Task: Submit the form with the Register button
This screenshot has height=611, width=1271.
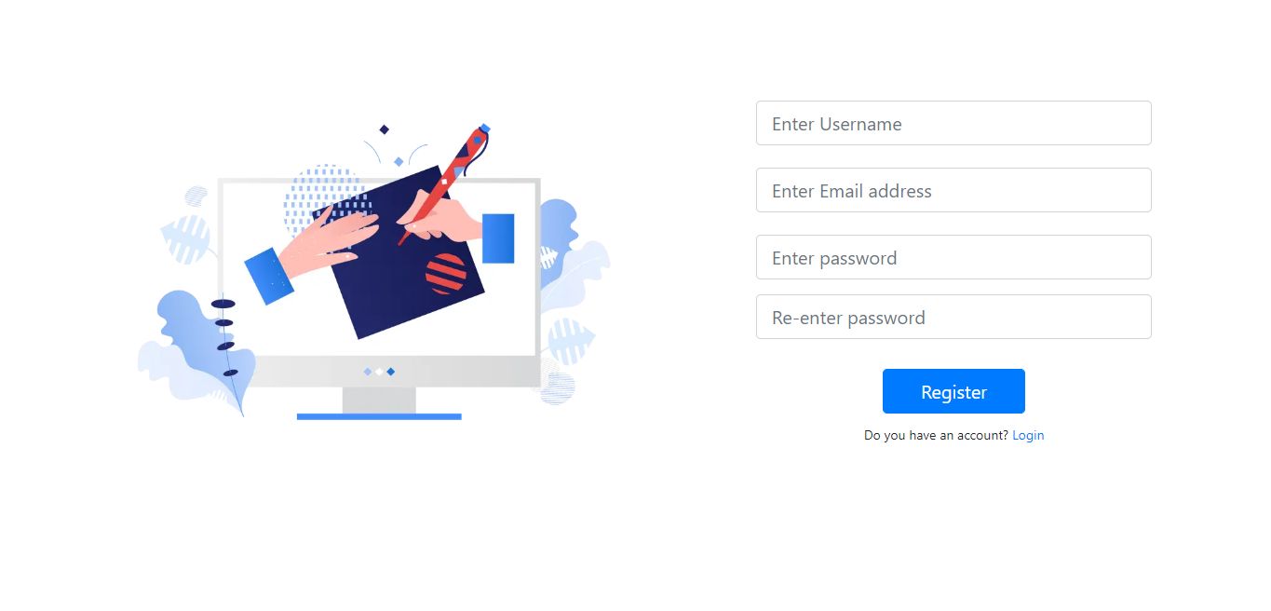Action: click(953, 391)
